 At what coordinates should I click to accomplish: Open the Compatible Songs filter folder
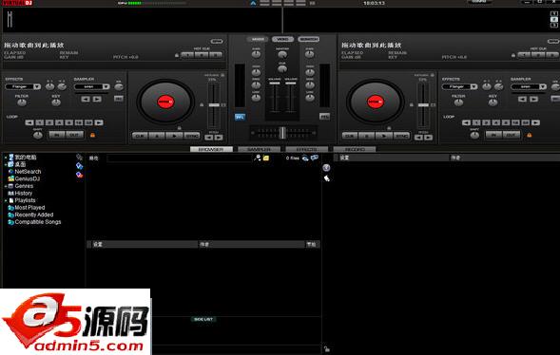[38, 222]
